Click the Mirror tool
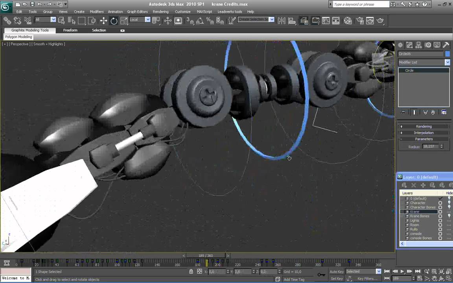Image resolution: width=453 pixels, height=283 pixels. click(282, 20)
